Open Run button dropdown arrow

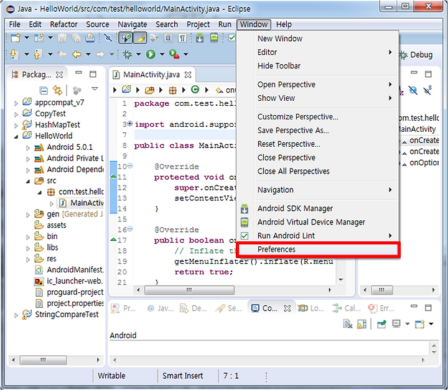162,54
